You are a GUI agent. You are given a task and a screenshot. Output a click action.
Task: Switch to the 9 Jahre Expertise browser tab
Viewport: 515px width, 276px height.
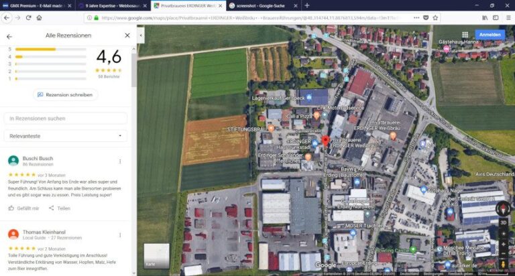(113, 5)
